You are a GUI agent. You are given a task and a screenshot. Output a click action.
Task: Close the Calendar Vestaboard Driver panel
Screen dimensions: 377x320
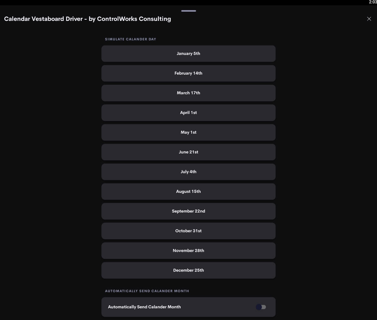(x=369, y=19)
